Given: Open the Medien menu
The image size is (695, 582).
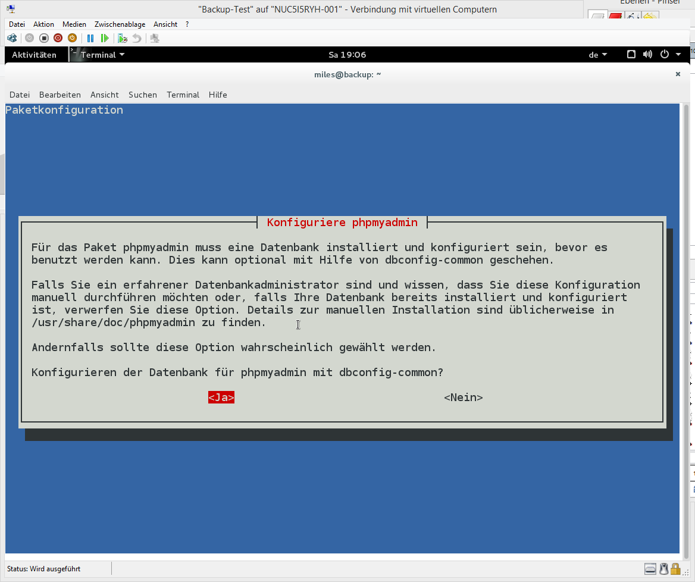Looking at the screenshot, I should (x=74, y=24).
